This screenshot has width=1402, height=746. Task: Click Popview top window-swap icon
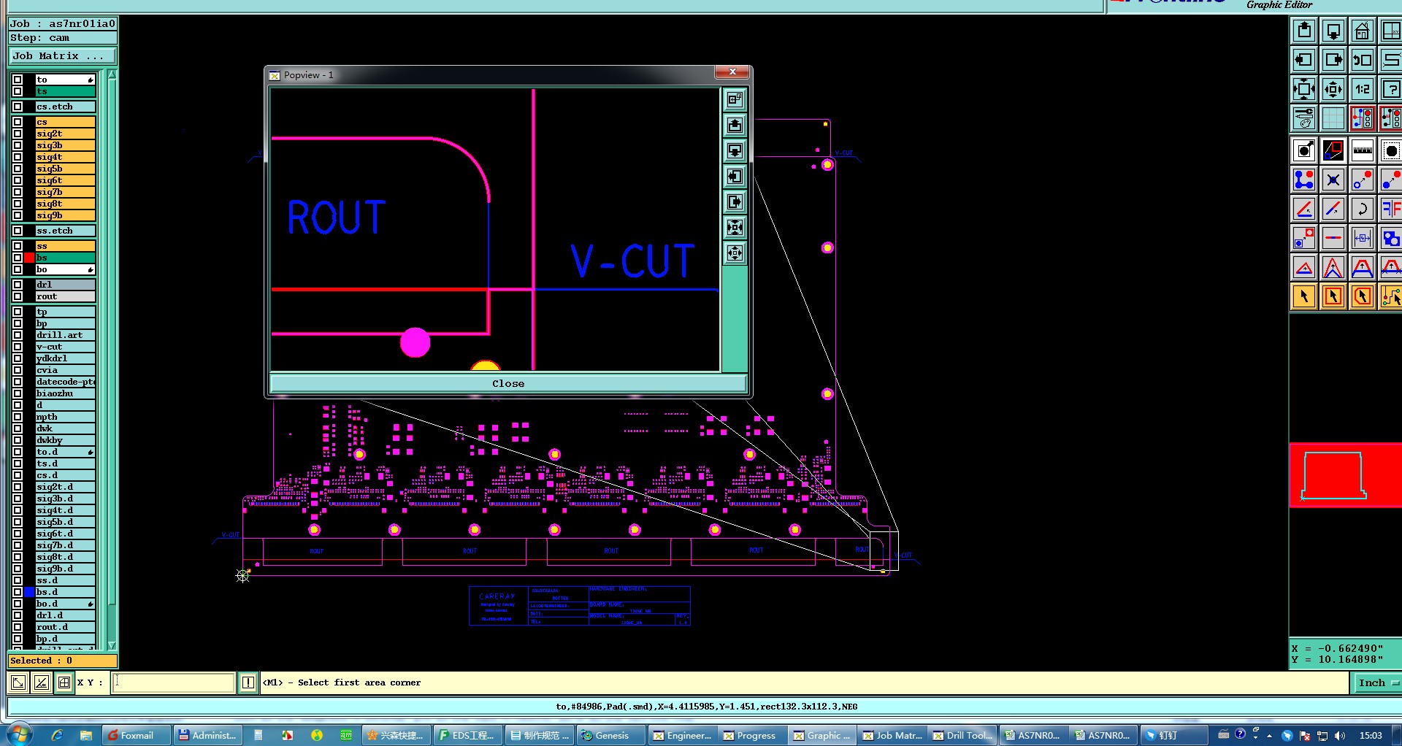[735, 100]
